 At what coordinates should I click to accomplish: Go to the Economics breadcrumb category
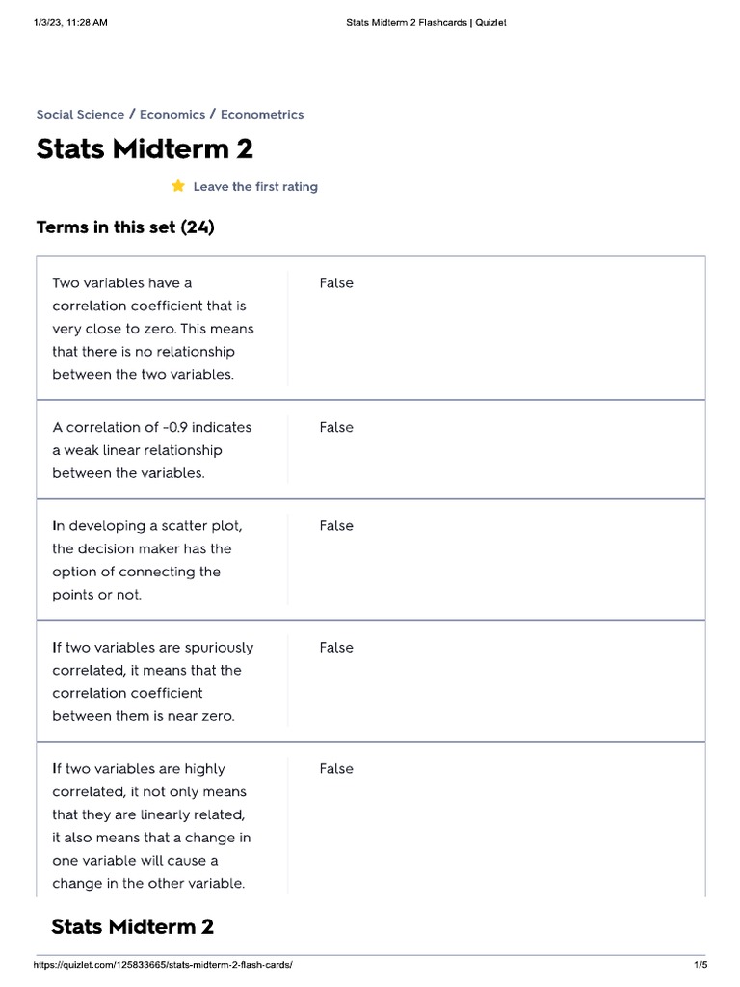coord(172,114)
